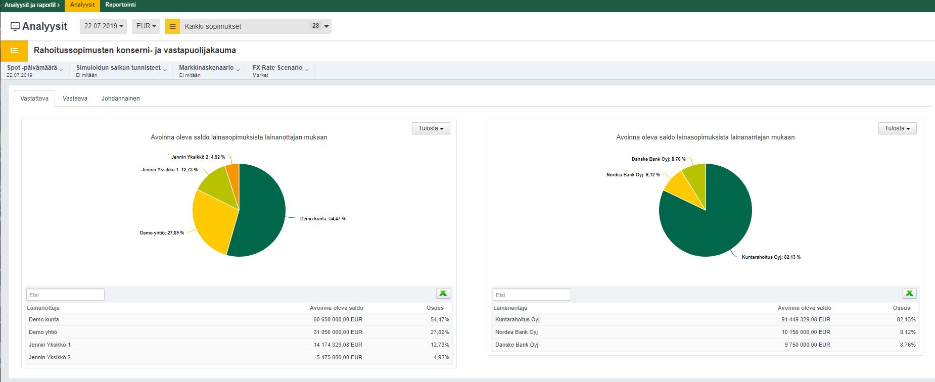Screen dimensions: 935x382
Task: Export the lender table with the Excel icon
Action: click(x=909, y=294)
